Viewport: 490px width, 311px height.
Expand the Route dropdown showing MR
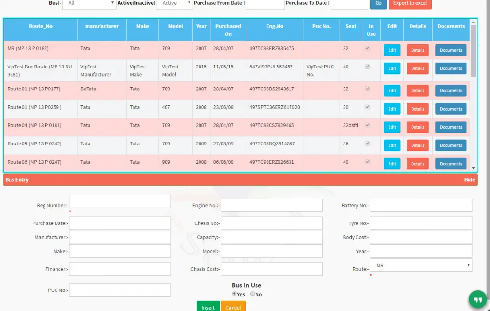click(x=421, y=265)
